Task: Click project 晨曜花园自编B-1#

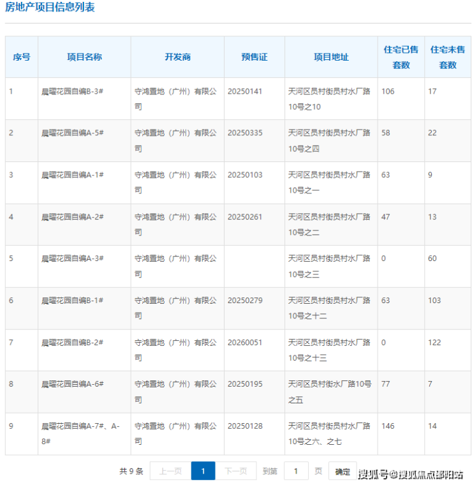Action: (72, 301)
